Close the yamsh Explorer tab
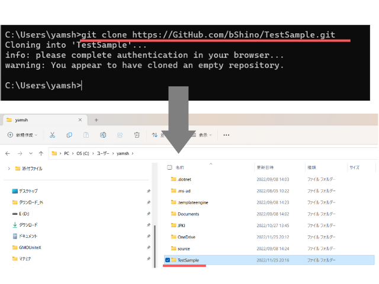 (80, 120)
